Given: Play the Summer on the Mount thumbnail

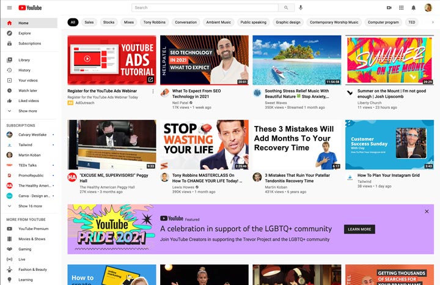Looking at the screenshot, I should [x=389, y=60].
